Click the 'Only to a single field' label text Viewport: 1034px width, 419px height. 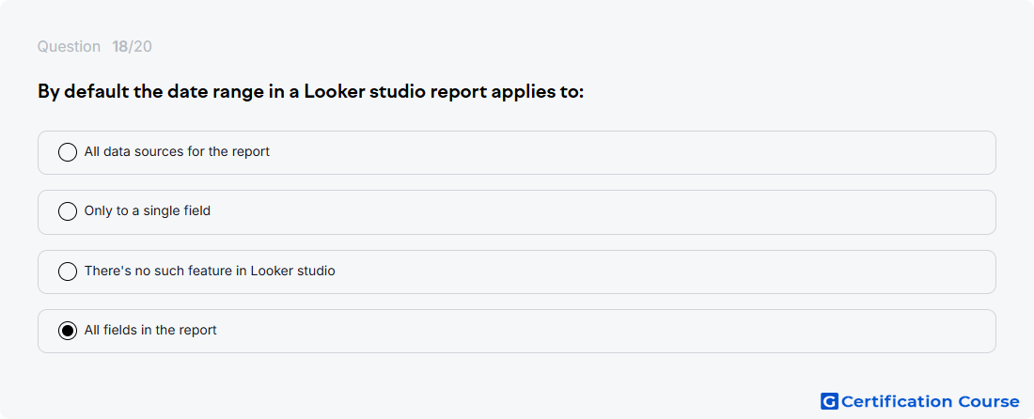pyautogui.click(x=147, y=211)
